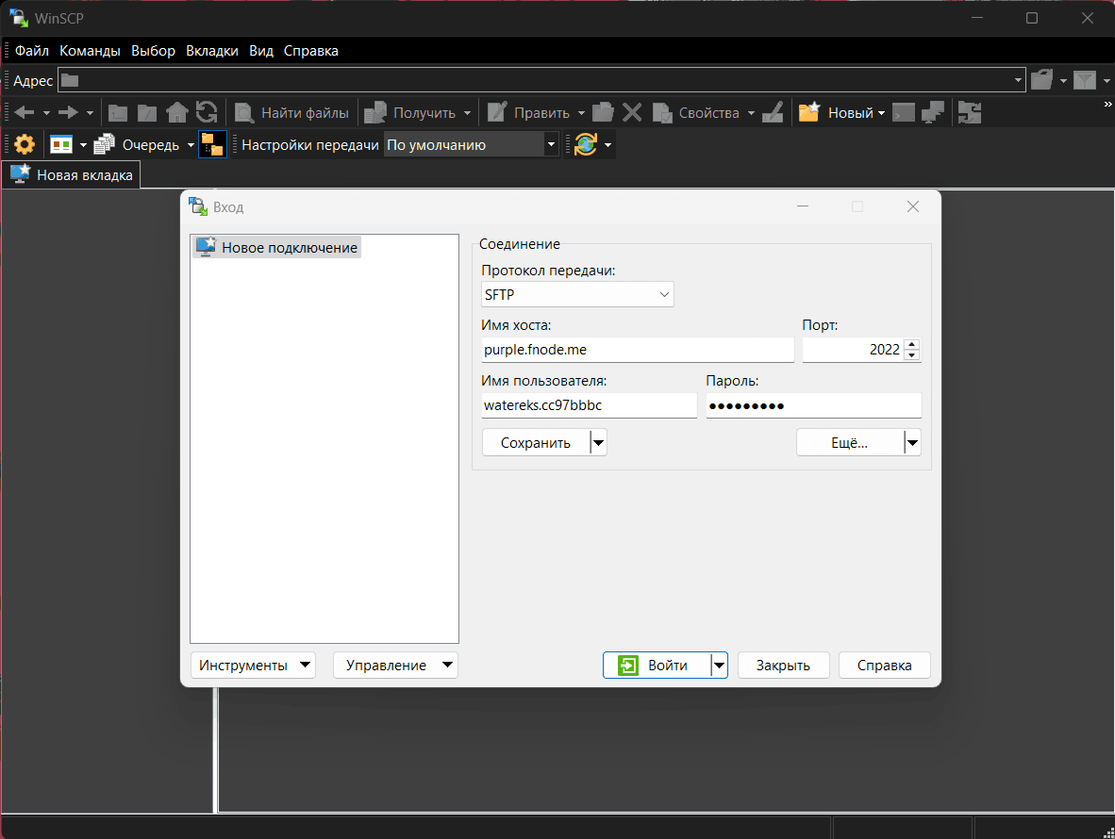Select the 'Новая вкладка' tab
The height and width of the screenshot is (839, 1115).
(x=72, y=174)
